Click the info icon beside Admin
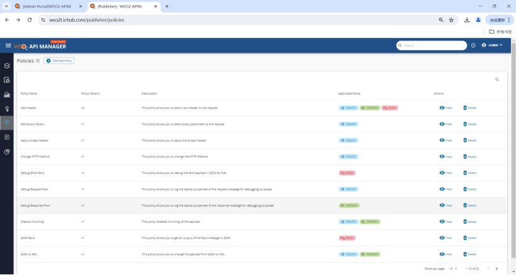The width and height of the screenshot is (516, 275). coord(473,46)
